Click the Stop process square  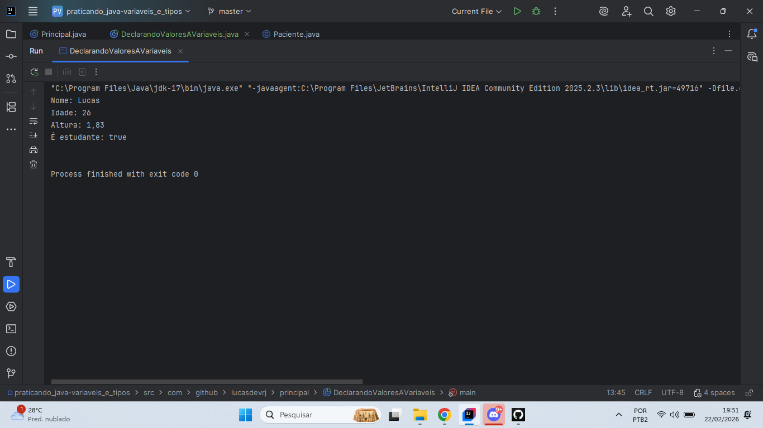[49, 72]
